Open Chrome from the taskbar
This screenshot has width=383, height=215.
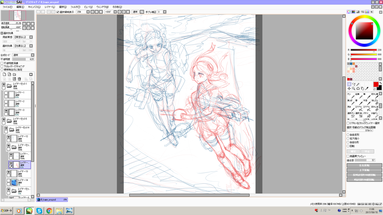click(x=49, y=211)
